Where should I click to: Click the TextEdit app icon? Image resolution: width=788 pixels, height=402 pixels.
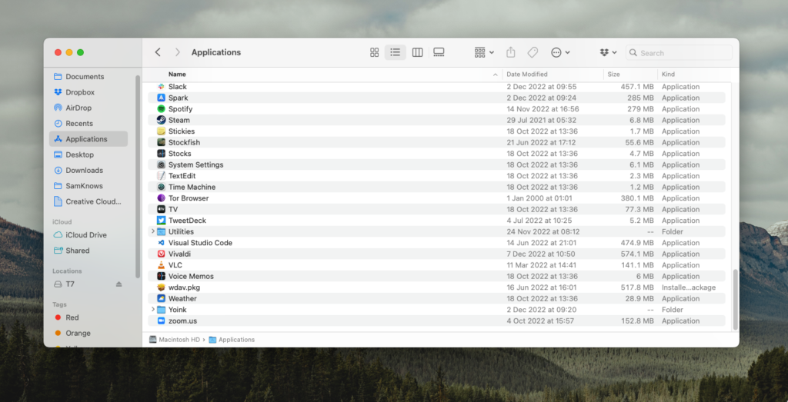click(161, 176)
